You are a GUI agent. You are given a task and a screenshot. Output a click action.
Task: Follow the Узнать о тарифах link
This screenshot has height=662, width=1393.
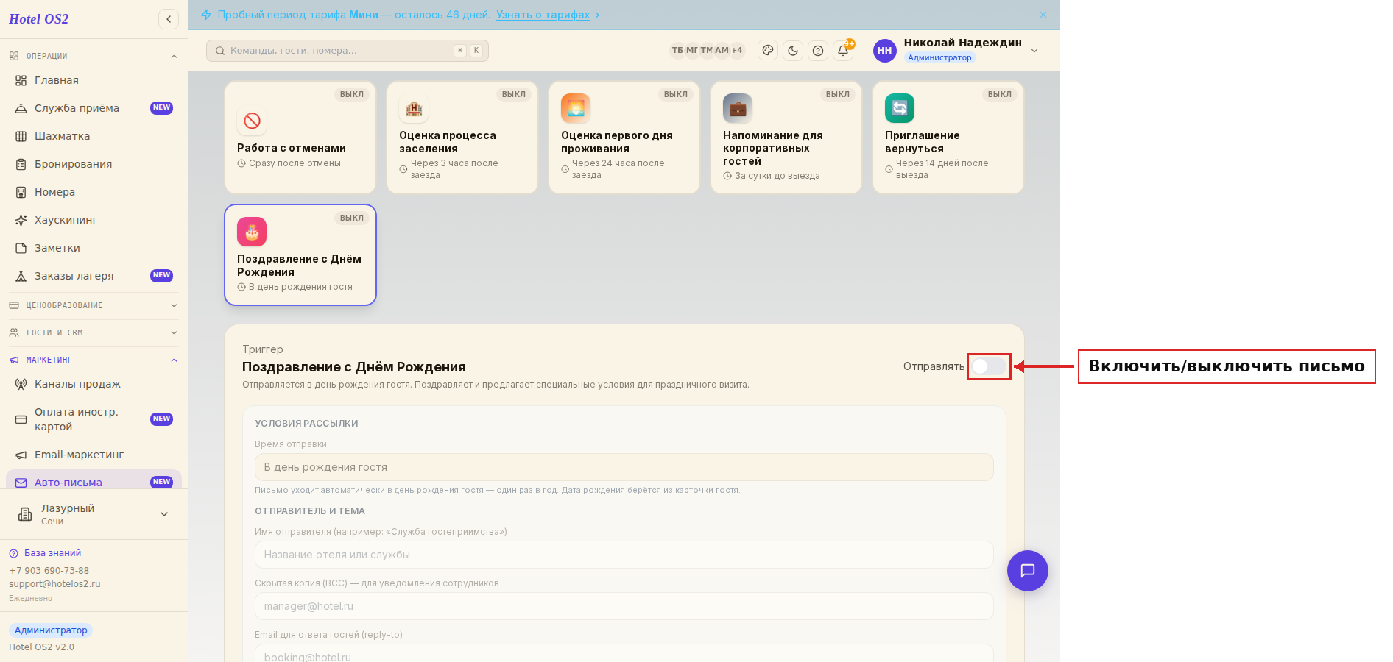(543, 15)
